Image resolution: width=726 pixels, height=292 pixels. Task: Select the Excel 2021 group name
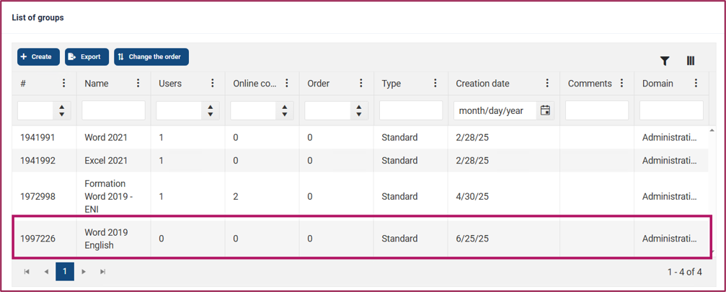(x=106, y=161)
